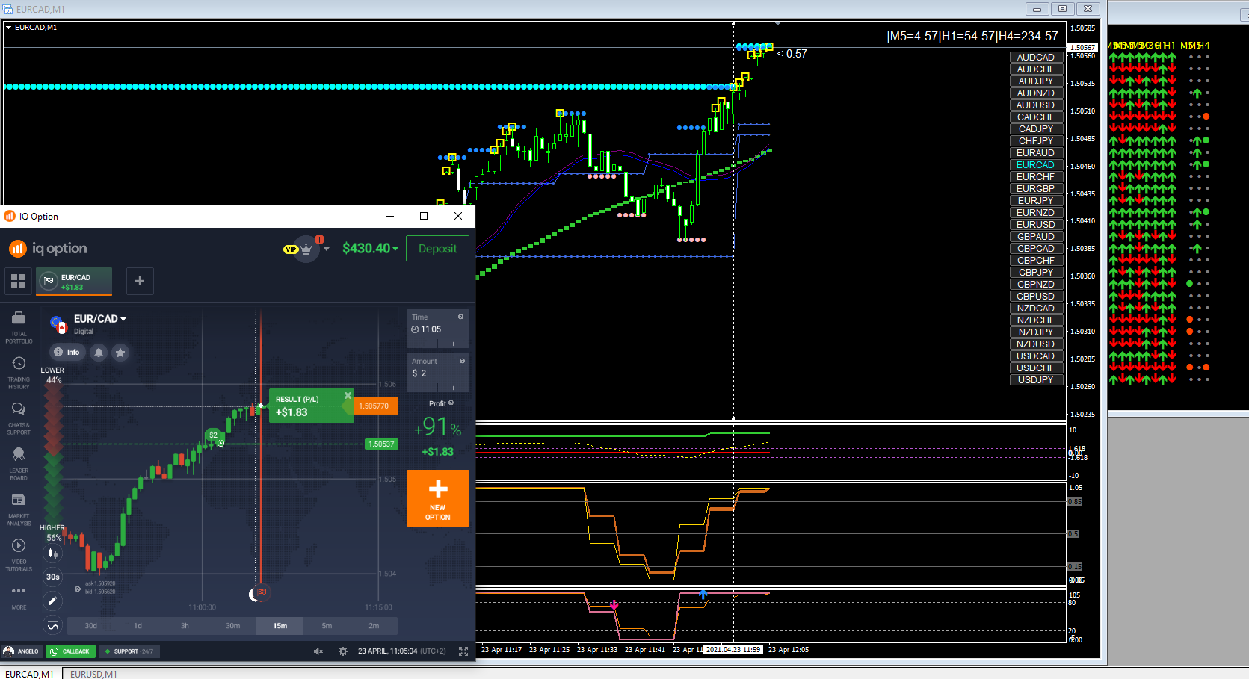The width and height of the screenshot is (1249, 679).
Task: Open Chats & Support panel
Action: [x=19, y=418]
